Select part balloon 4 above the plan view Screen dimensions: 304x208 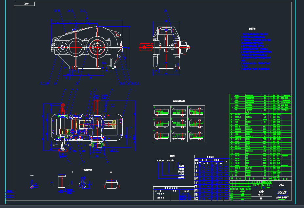131,90
